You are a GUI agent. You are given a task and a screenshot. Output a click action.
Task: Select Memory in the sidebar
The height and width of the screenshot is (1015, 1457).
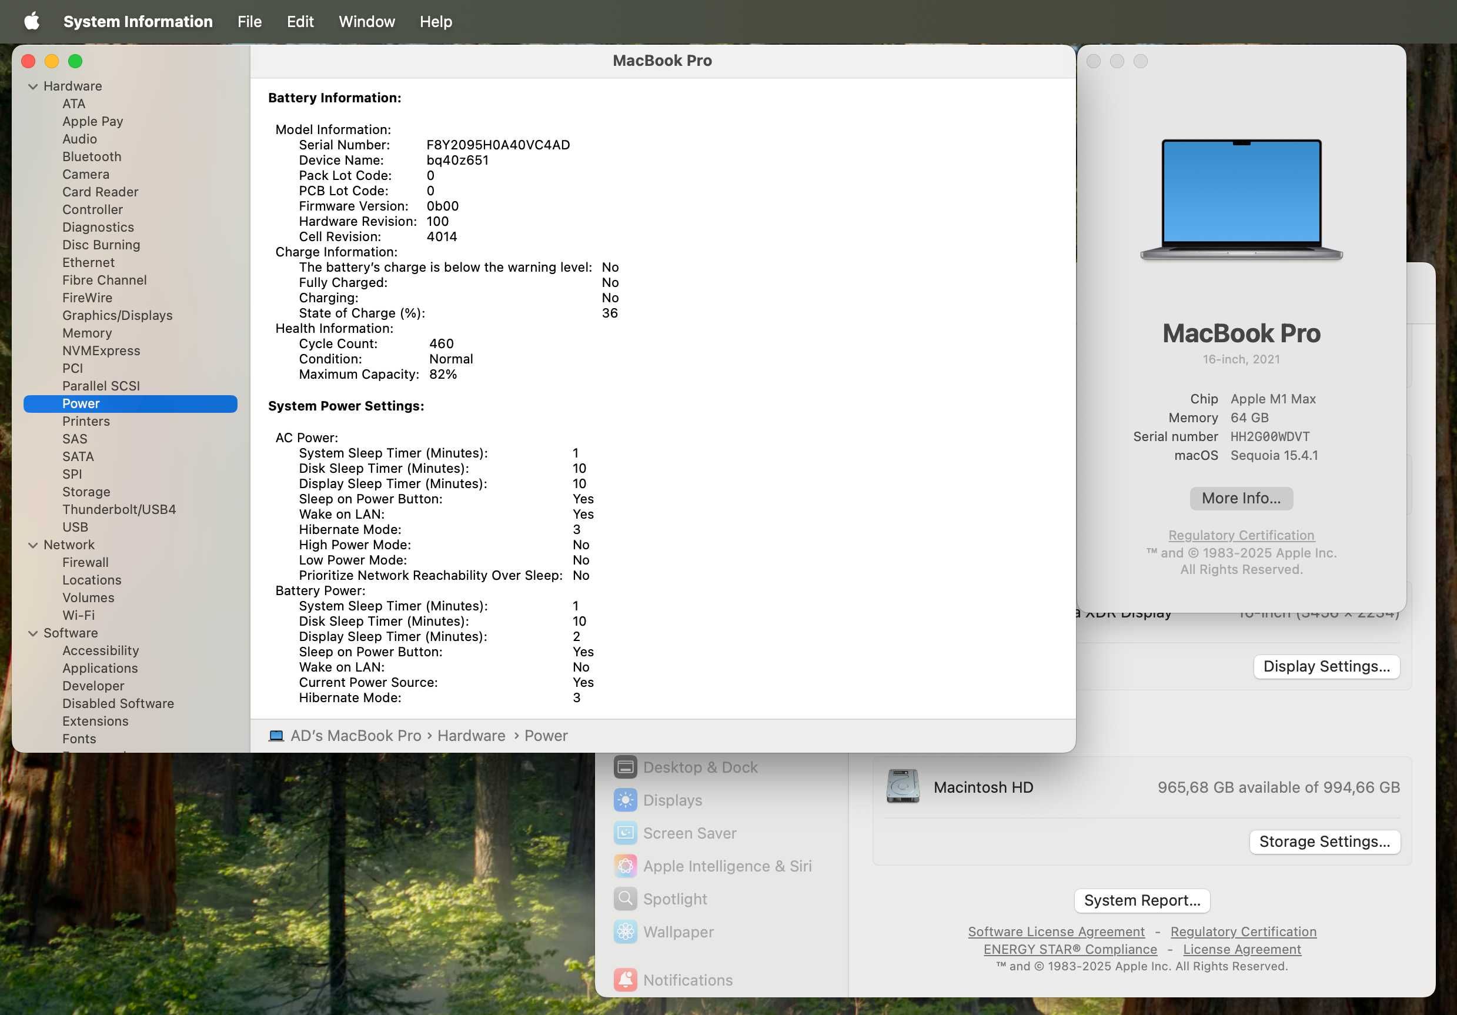pos(87,333)
